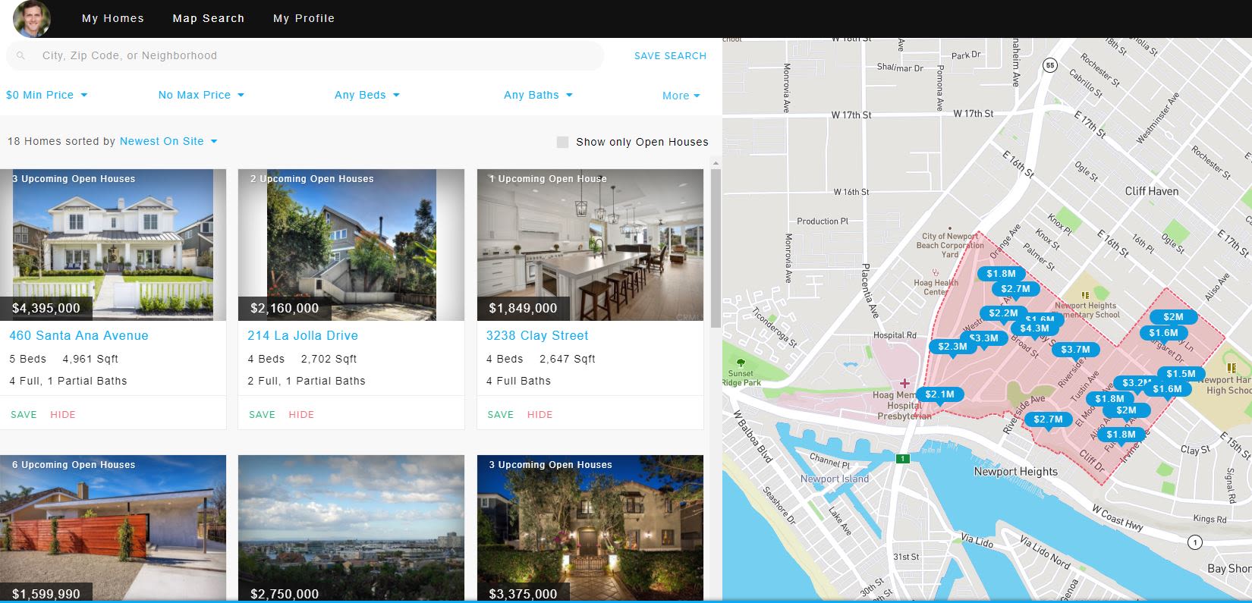Open the More filters dropdown
1252x603 pixels.
681,96
